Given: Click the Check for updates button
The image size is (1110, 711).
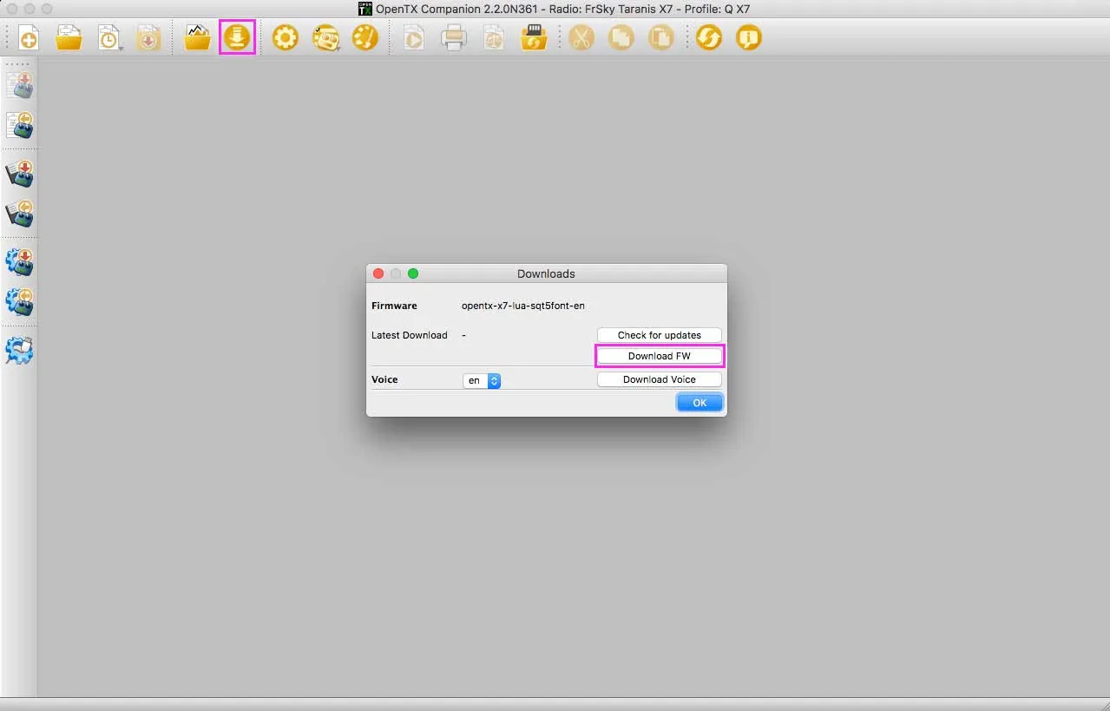Looking at the screenshot, I should [x=659, y=335].
